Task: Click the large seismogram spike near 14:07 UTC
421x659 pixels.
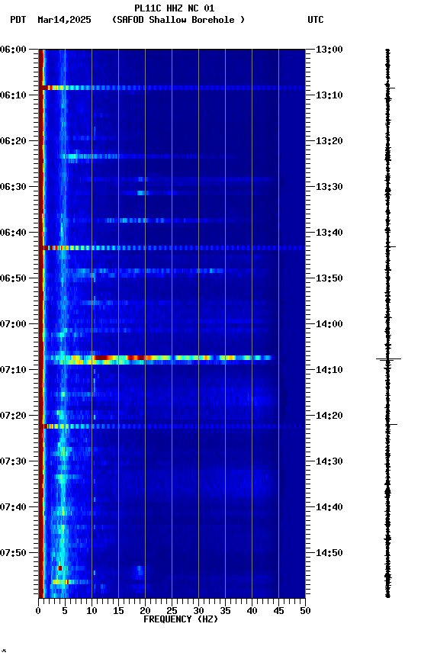Action: [388, 359]
